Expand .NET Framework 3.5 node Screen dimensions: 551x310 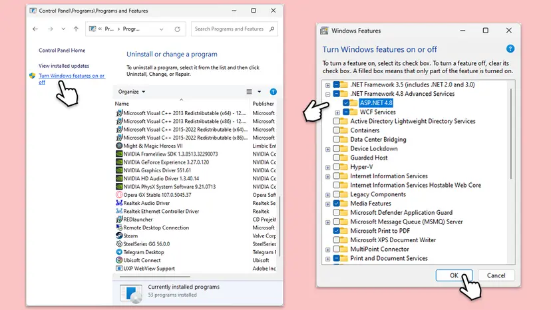pos(327,85)
